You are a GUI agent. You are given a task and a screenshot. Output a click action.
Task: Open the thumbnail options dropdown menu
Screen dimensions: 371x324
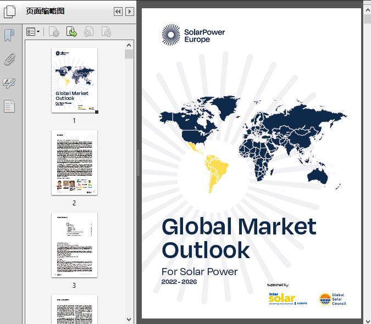pyautogui.click(x=33, y=32)
